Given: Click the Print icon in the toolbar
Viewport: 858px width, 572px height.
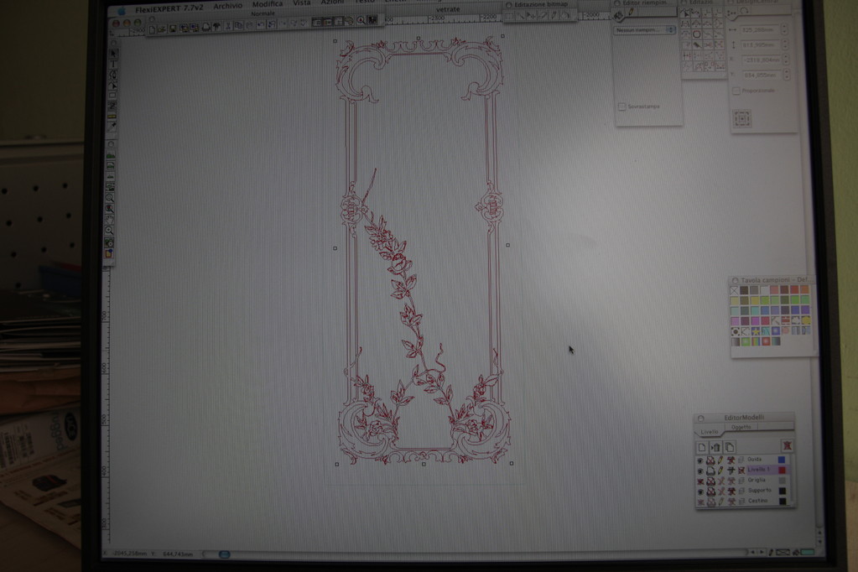Looking at the screenshot, I should [205, 27].
